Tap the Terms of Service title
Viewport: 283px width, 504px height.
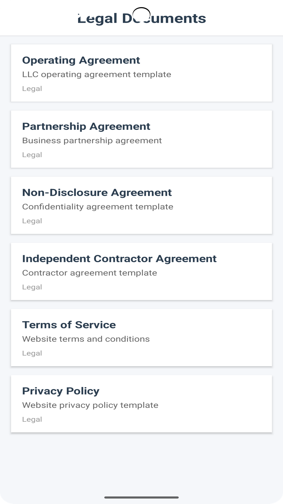pyautogui.click(x=69, y=325)
